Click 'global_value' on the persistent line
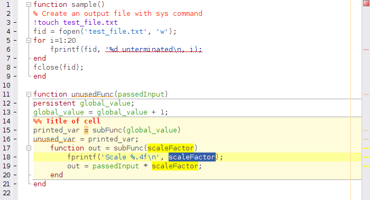370x200 pixels. click(105, 103)
